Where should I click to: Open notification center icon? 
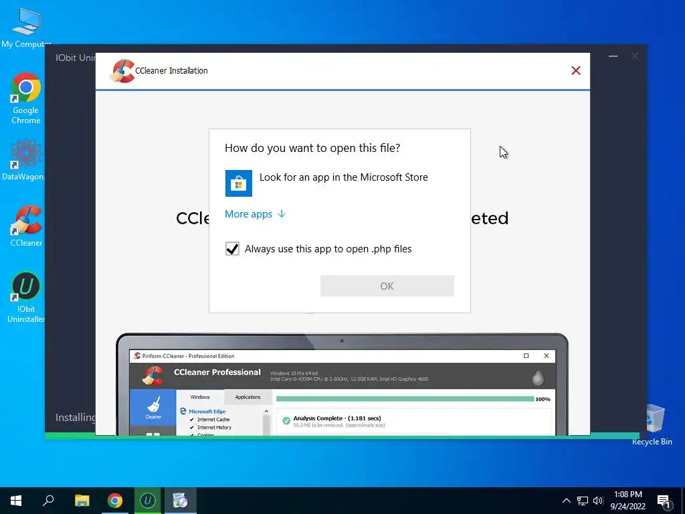tap(664, 501)
